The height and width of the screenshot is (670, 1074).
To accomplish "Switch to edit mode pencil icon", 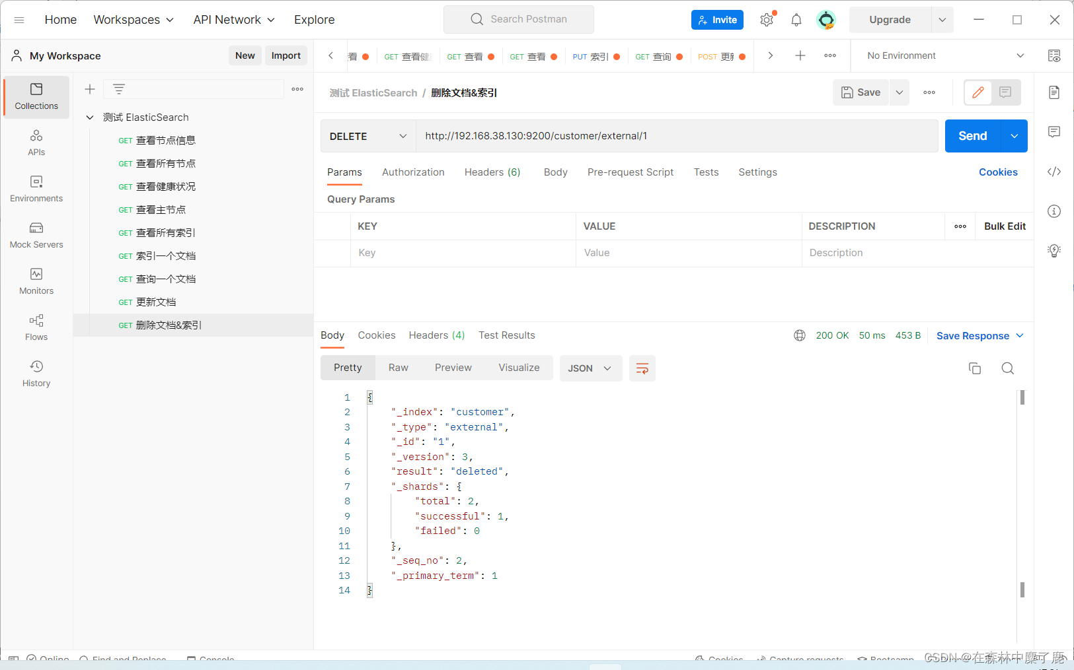I will pyautogui.click(x=978, y=92).
